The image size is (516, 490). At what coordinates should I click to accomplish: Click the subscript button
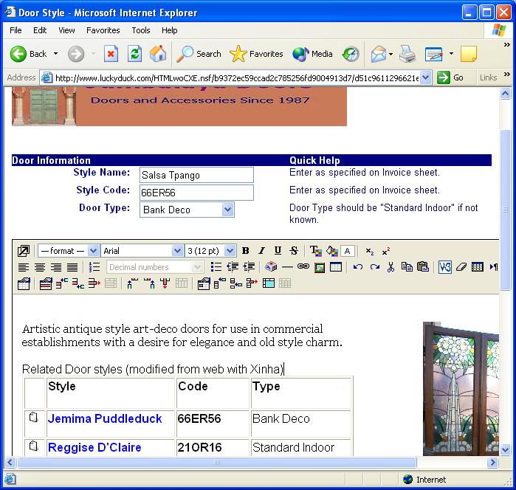[x=370, y=251]
